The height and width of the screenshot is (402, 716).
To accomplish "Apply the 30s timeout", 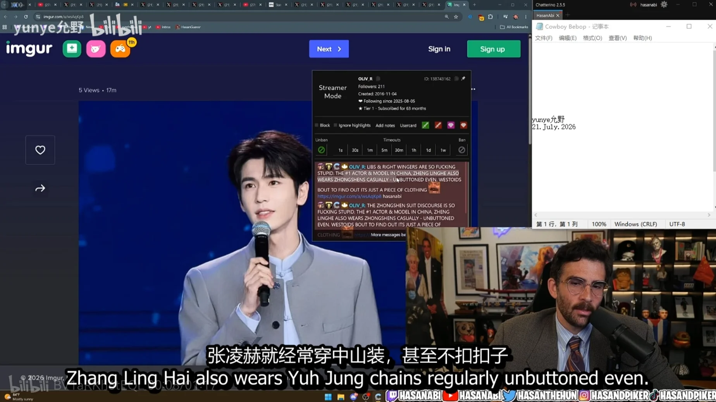I will pos(355,150).
